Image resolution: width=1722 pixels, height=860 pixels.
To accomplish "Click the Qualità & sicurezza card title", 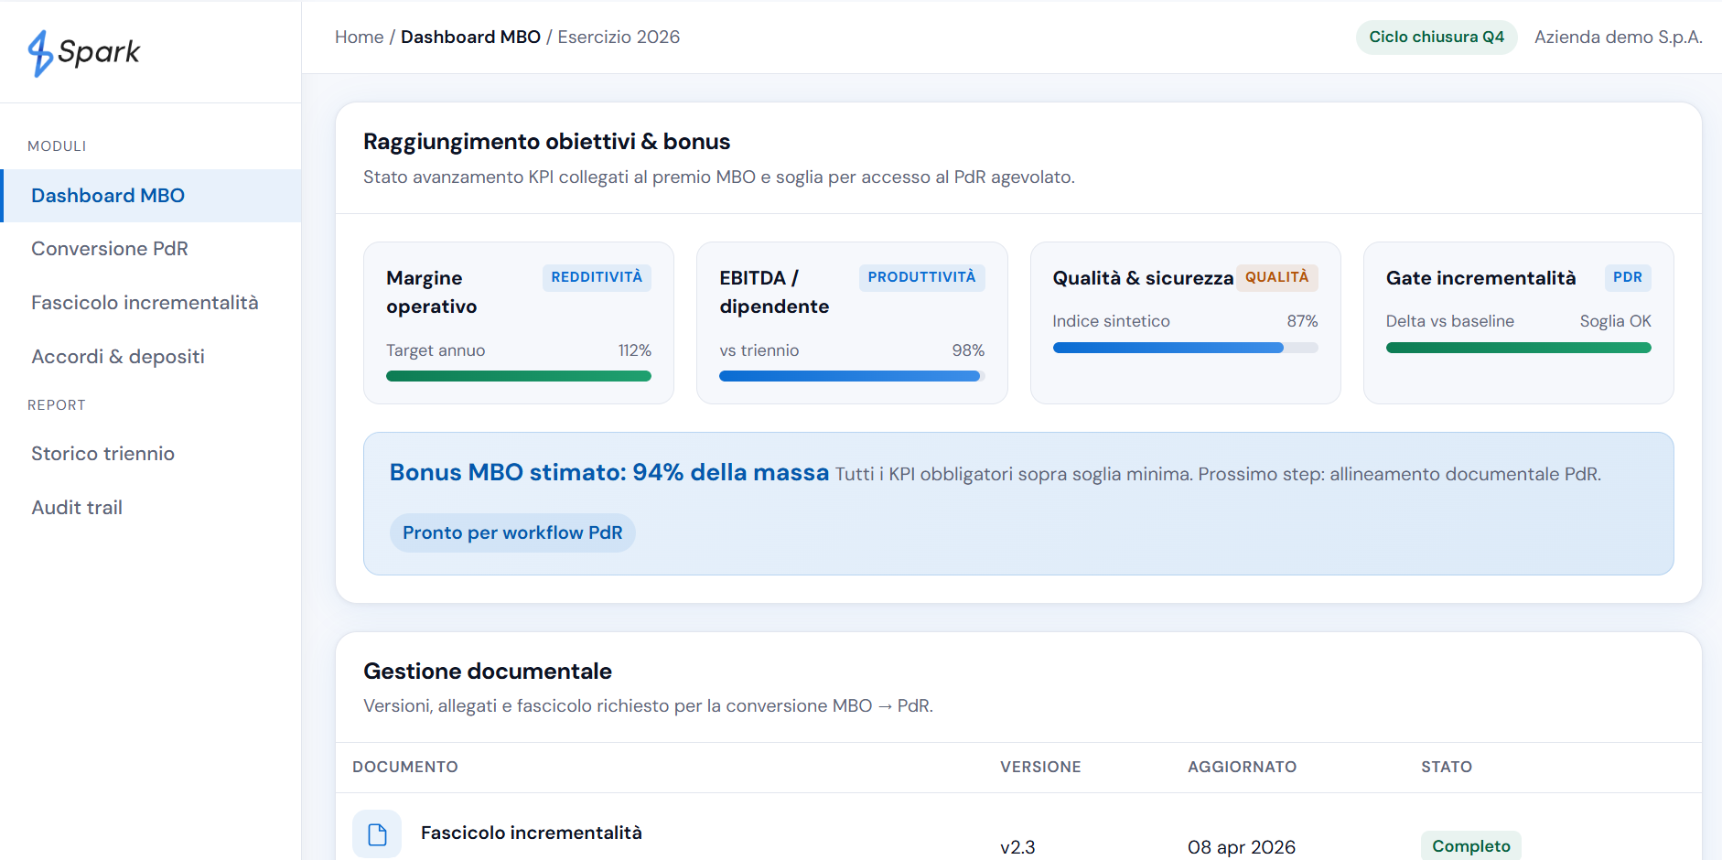I will (1143, 278).
